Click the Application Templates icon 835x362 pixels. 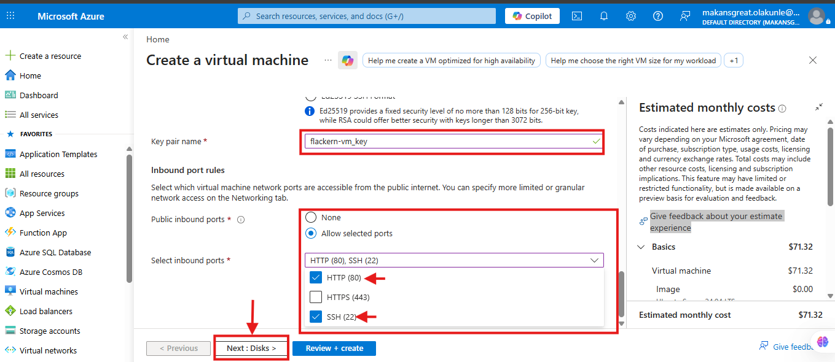(10, 154)
